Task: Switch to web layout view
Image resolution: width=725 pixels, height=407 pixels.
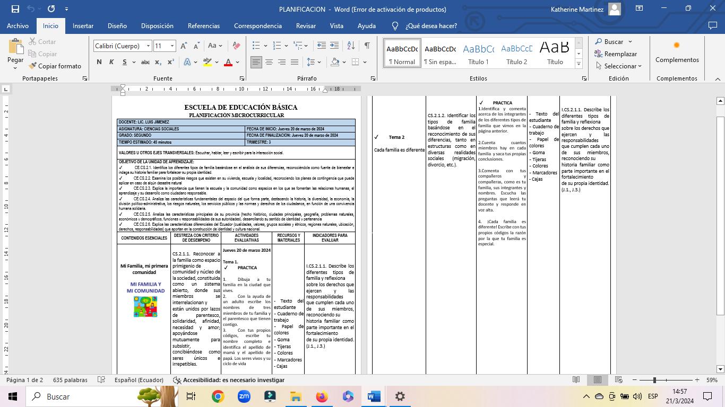Action: point(618,380)
